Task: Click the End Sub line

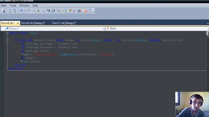Action: tap(21, 65)
